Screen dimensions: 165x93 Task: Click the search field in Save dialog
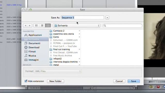pyautogui.click(x=122, y=26)
